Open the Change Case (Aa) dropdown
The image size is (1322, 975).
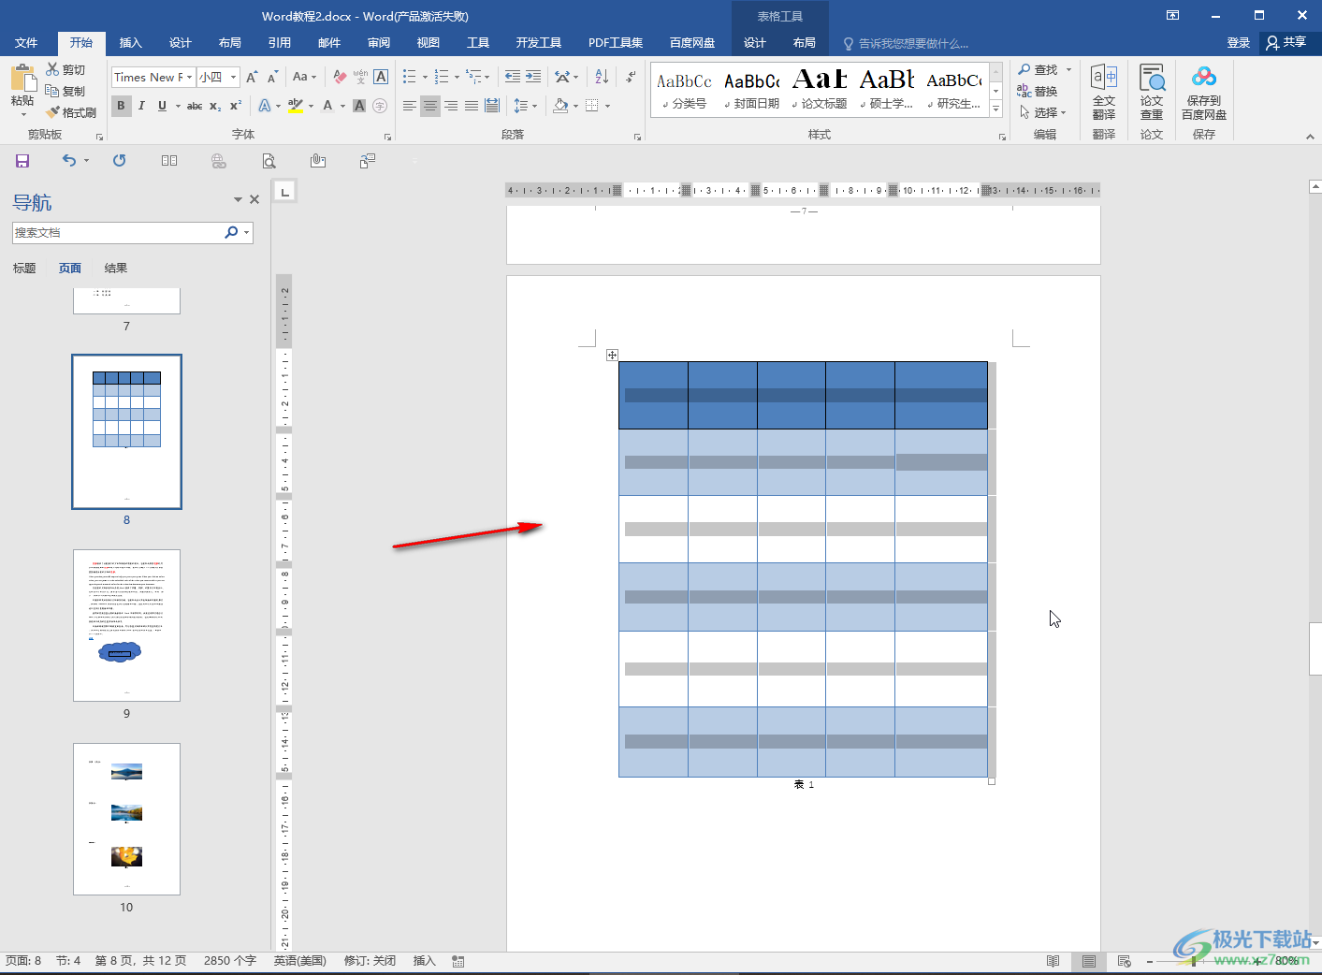coord(305,77)
